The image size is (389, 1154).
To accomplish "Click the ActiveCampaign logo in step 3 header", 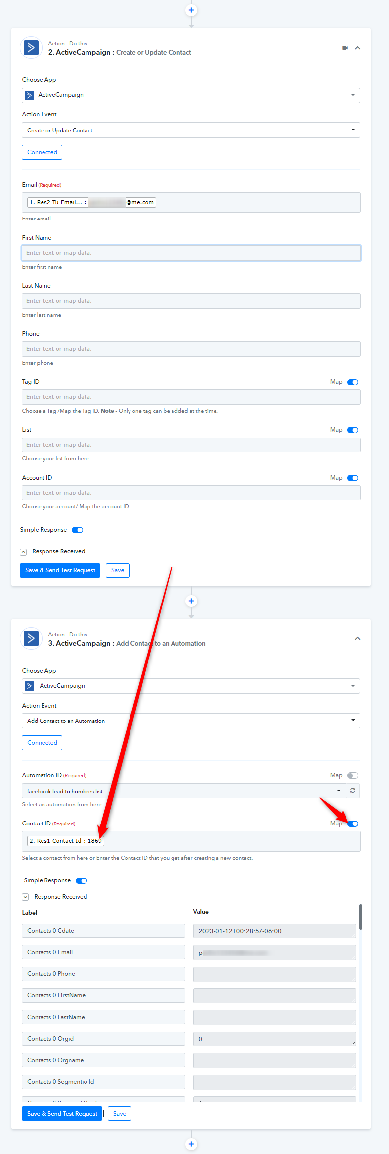I will (x=31, y=638).
